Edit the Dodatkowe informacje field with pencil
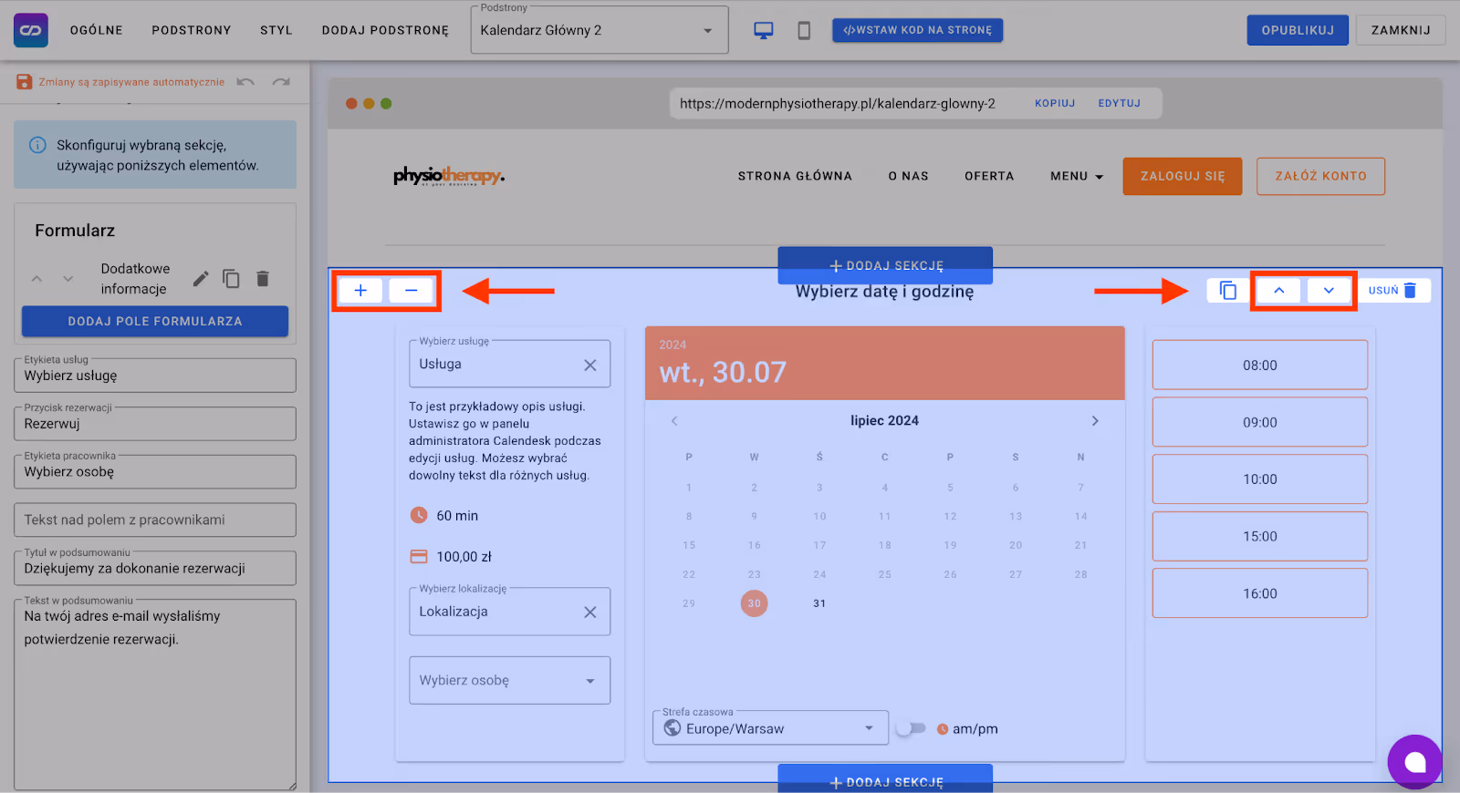This screenshot has height=793, width=1460. (201, 279)
